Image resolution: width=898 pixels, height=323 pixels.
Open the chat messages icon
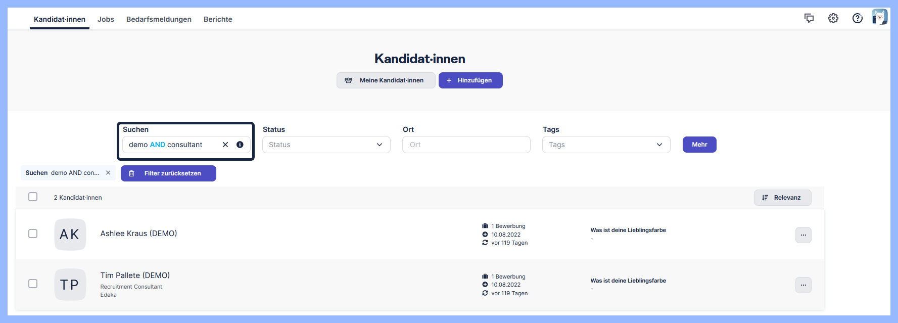click(x=809, y=18)
